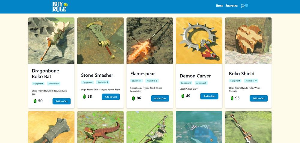Add Flamespear to cart
The height and width of the screenshot is (143, 300).
[160, 98]
